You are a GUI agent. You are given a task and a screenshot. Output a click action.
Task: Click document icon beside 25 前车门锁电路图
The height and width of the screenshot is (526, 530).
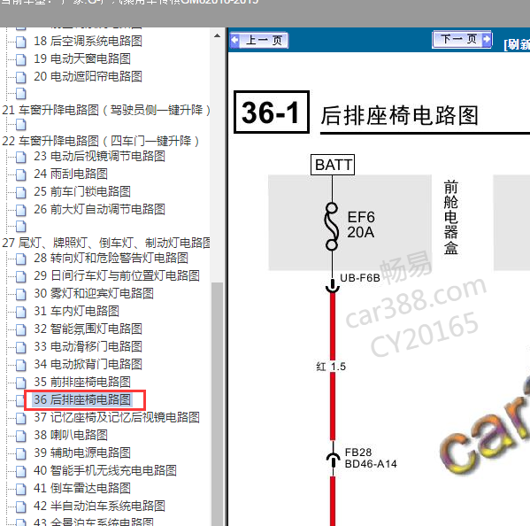(21, 192)
